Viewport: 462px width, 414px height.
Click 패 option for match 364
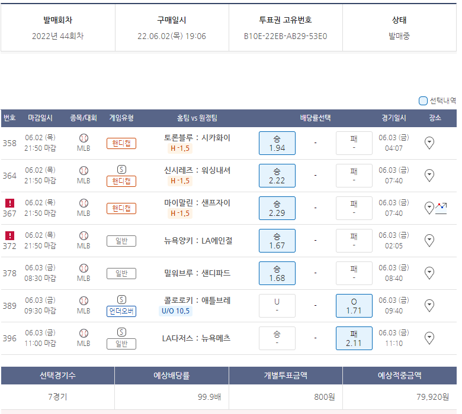pos(354,176)
